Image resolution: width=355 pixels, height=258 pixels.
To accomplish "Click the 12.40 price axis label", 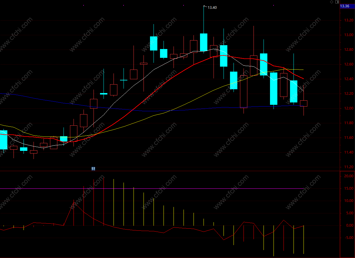I will click(349, 79).
